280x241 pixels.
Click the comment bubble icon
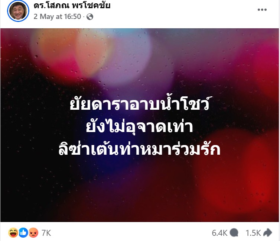(x=234, y=233)
